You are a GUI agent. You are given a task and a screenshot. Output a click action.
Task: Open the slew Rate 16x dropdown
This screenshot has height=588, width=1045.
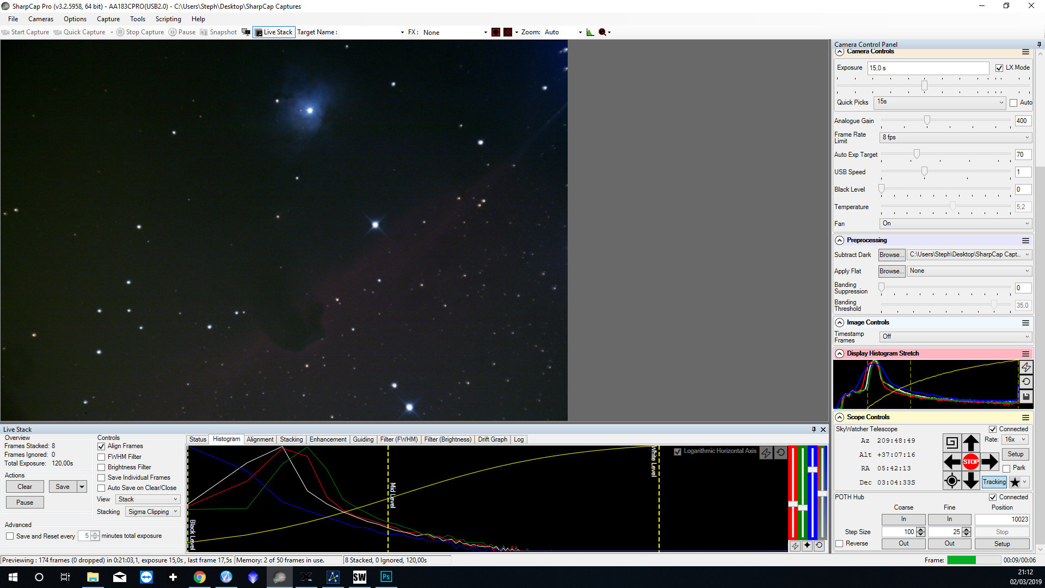click(x=1015, y=439)
